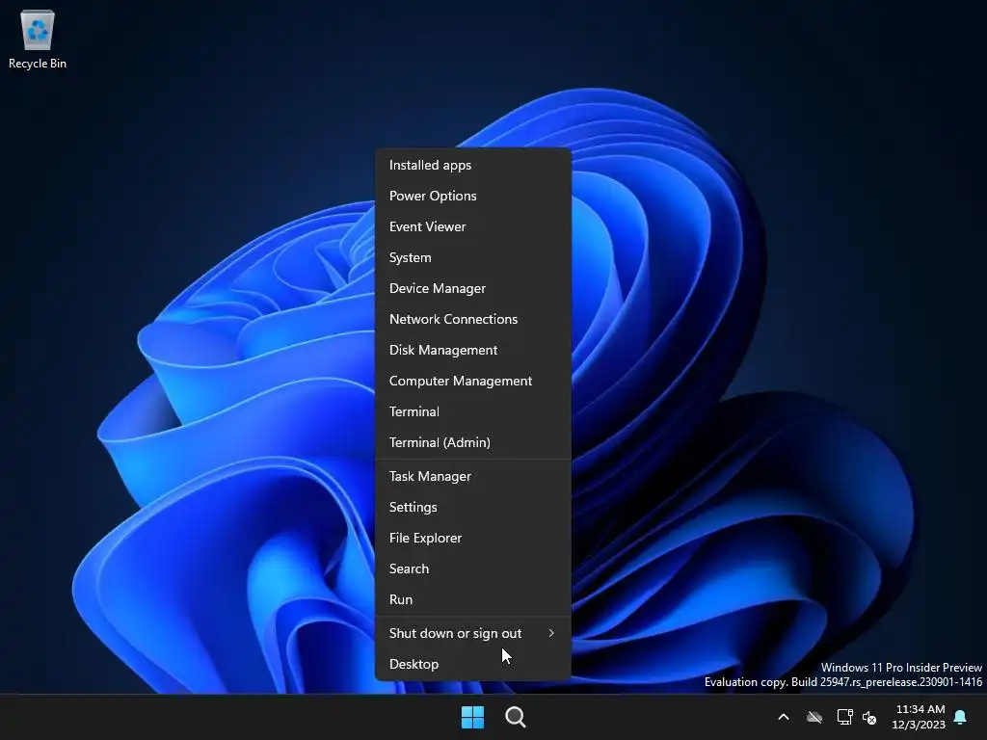Launch Terminal (Admin)
This screenshot has width=987, height=740.
coord(472,442)
